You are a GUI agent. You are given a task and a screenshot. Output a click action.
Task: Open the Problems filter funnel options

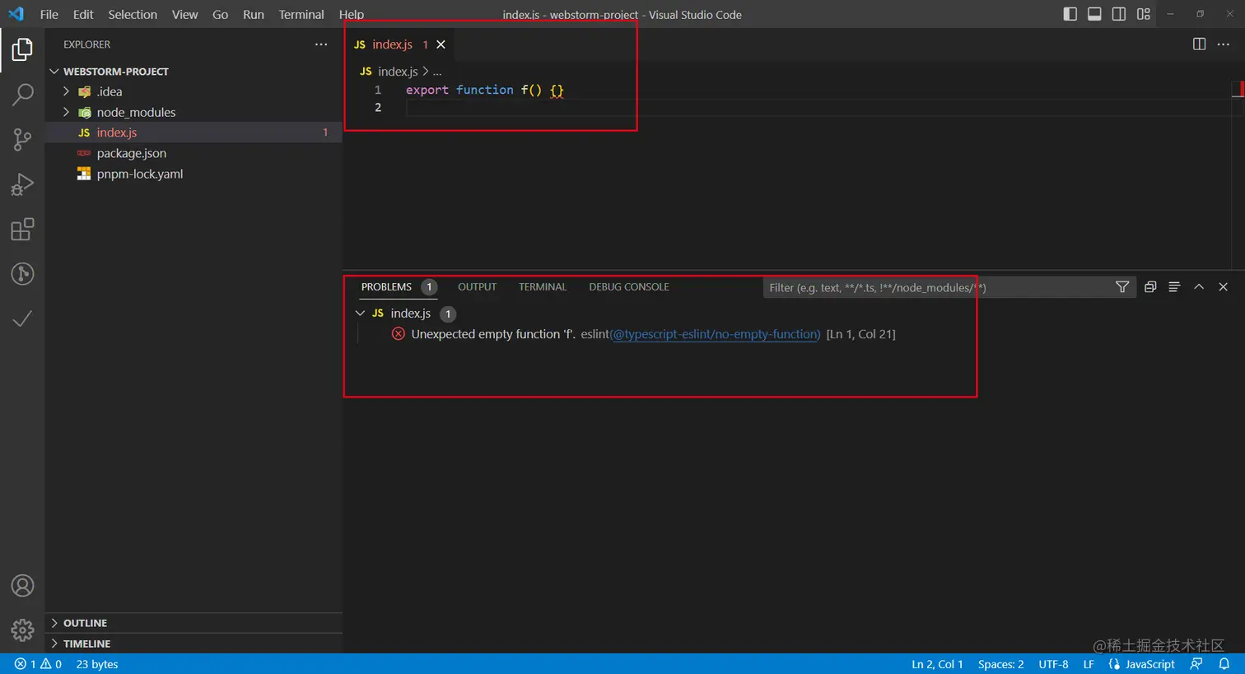tap(1121, 287)
